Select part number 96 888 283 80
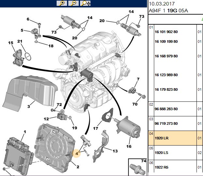This screenshot has height=176, width=203. point(166,109)
